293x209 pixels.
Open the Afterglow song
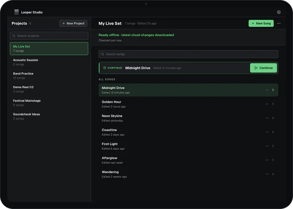(189, 160)
